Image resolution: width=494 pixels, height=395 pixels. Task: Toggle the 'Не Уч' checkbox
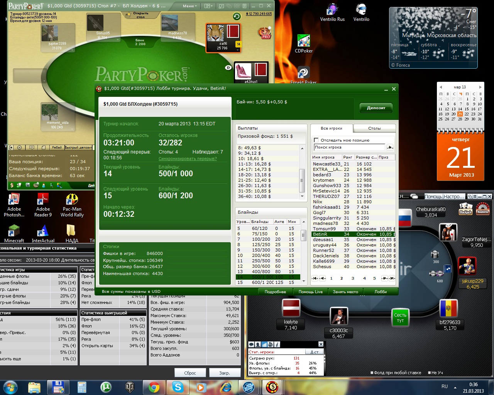[x=429, y=373]
